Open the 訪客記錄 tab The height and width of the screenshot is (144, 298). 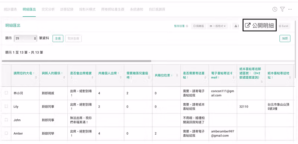pyautogui.click(x=67, y=9)
